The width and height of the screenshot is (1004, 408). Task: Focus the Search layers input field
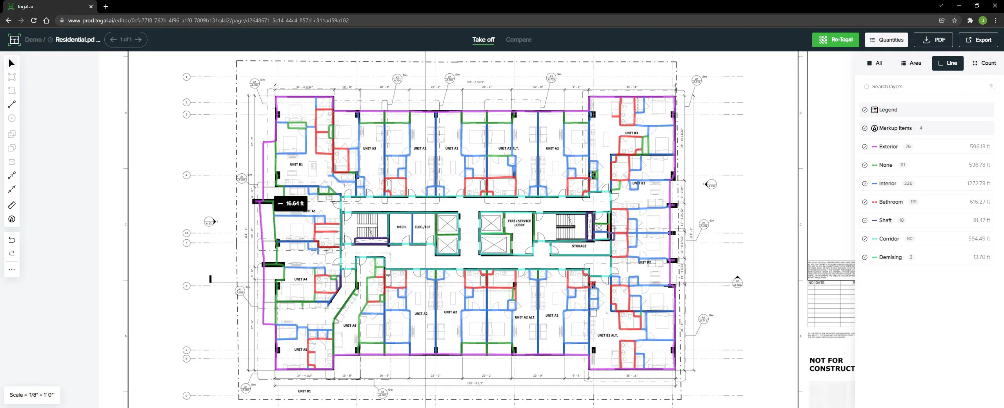tap(927, 87)
